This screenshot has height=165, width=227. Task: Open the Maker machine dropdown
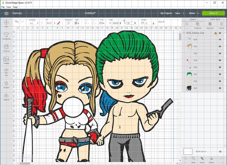click(194, 13)
